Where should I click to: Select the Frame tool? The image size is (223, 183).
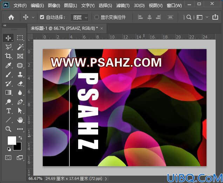20,56
